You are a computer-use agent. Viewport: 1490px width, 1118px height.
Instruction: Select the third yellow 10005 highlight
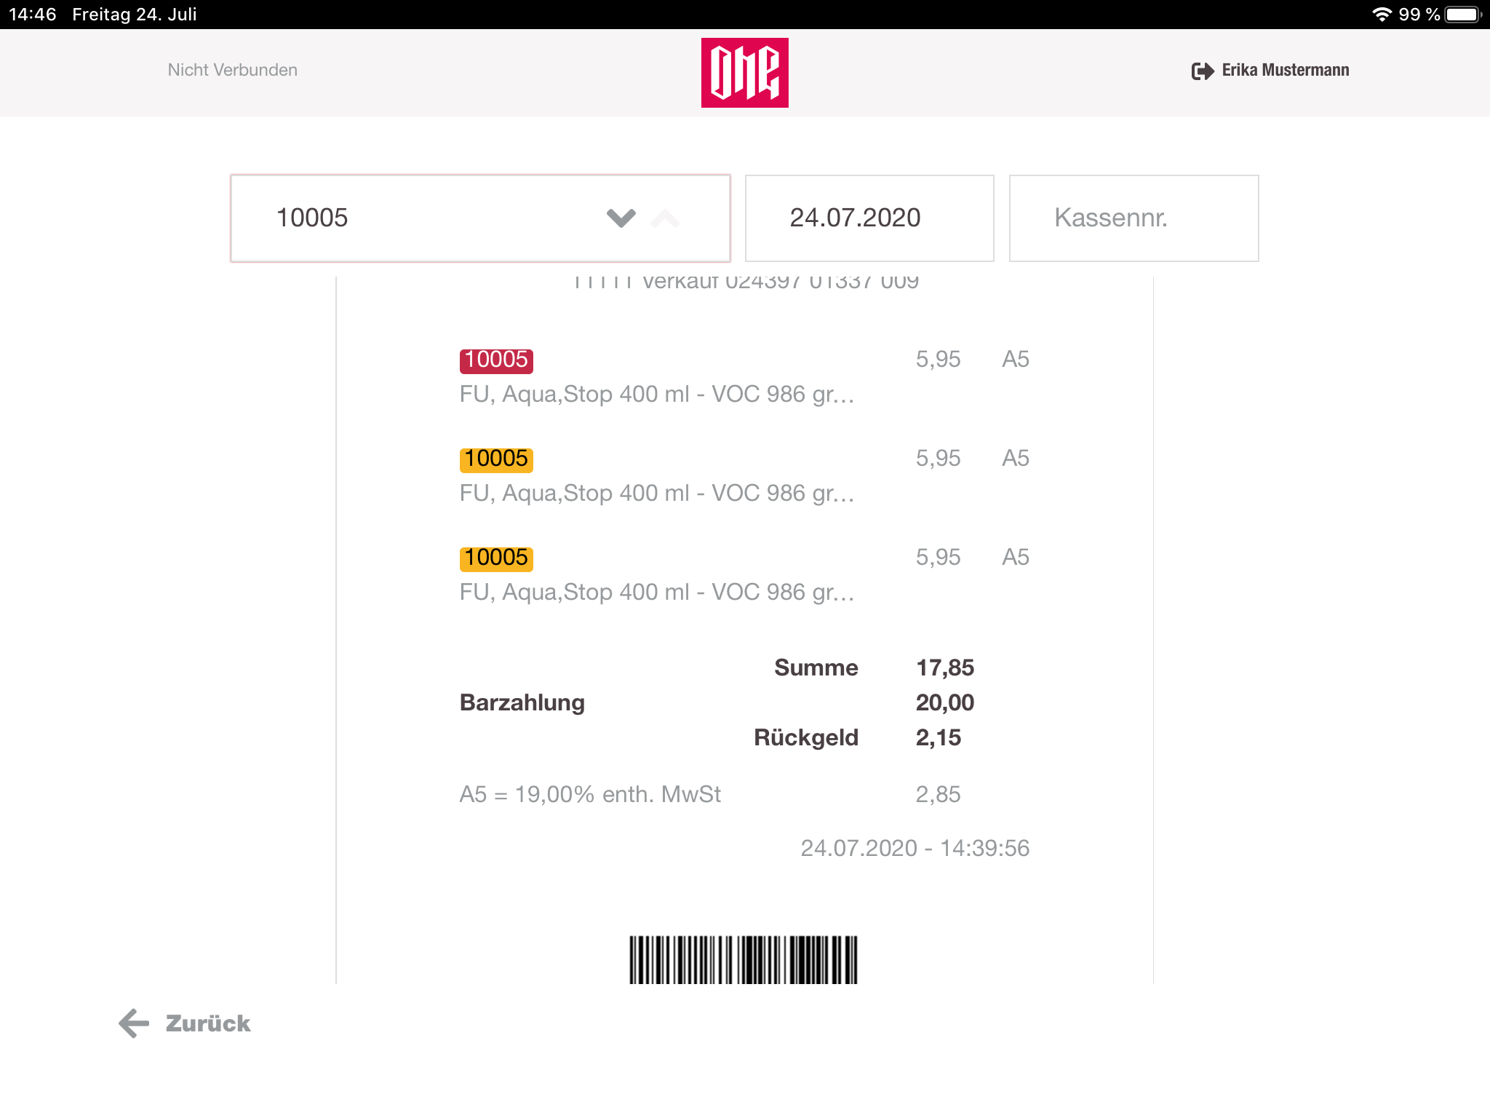[496, 558]
